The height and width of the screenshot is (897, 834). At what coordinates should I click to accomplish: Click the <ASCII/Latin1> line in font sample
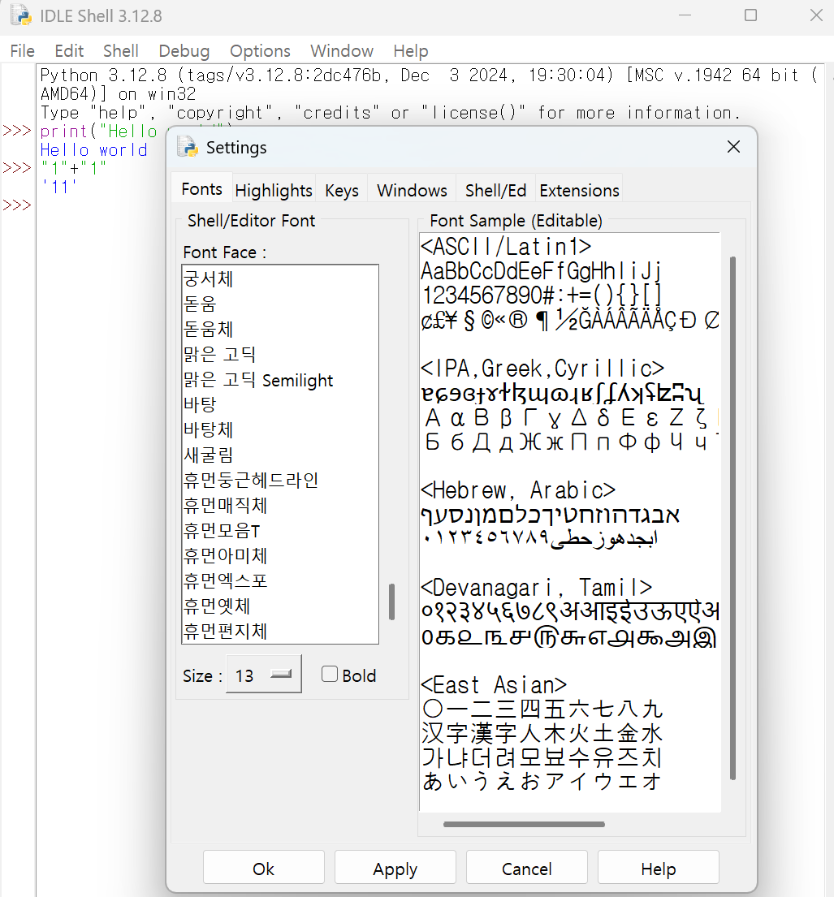(x=506, y=247)
